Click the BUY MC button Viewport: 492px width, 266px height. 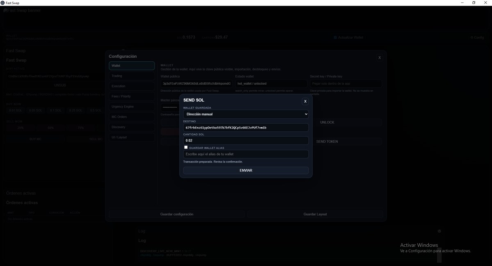(35, 139)
